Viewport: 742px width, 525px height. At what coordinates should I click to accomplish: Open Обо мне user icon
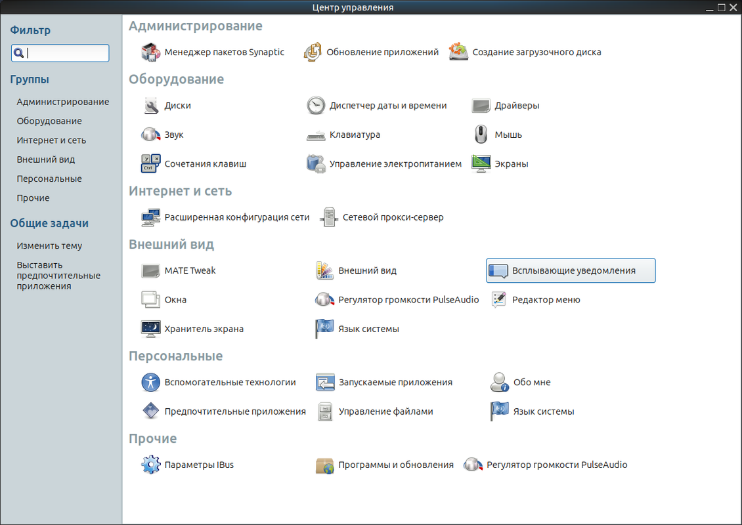coord(499,382)
